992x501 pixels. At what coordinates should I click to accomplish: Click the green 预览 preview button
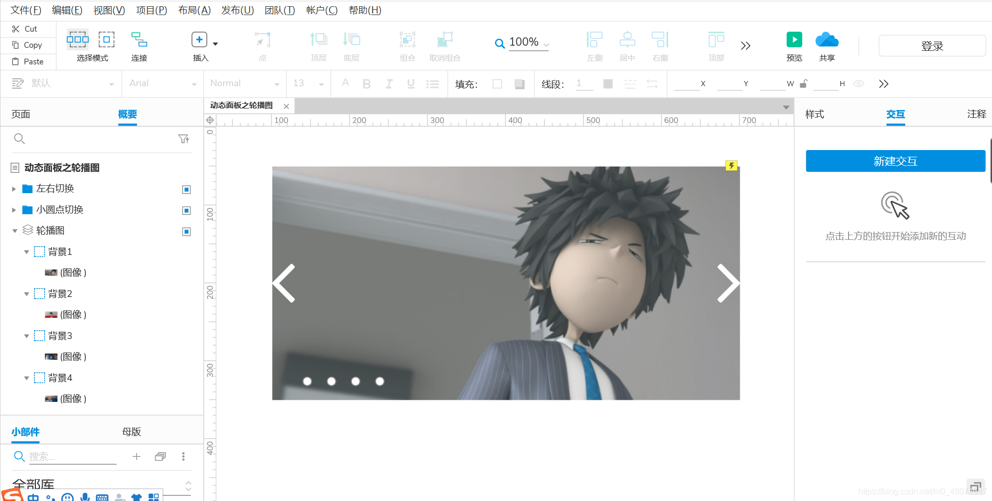click(x=794, y=39)
